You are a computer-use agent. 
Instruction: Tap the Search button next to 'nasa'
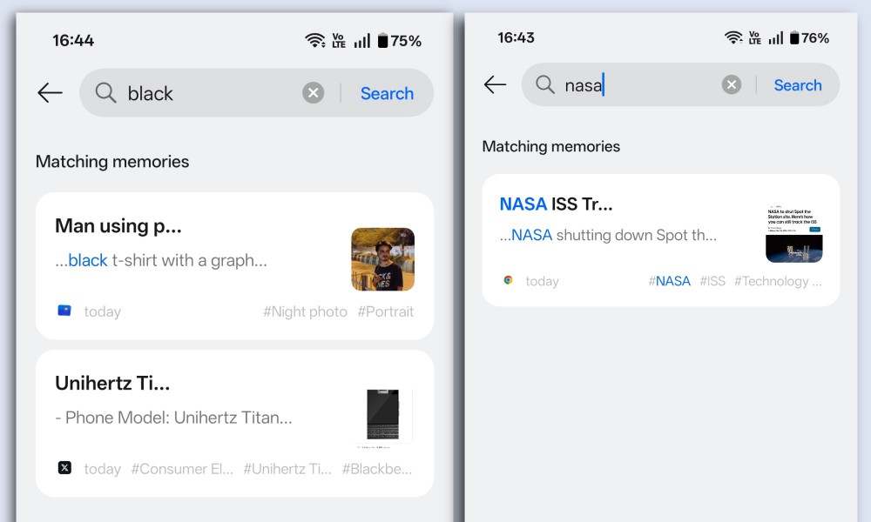tap(798, 85)
